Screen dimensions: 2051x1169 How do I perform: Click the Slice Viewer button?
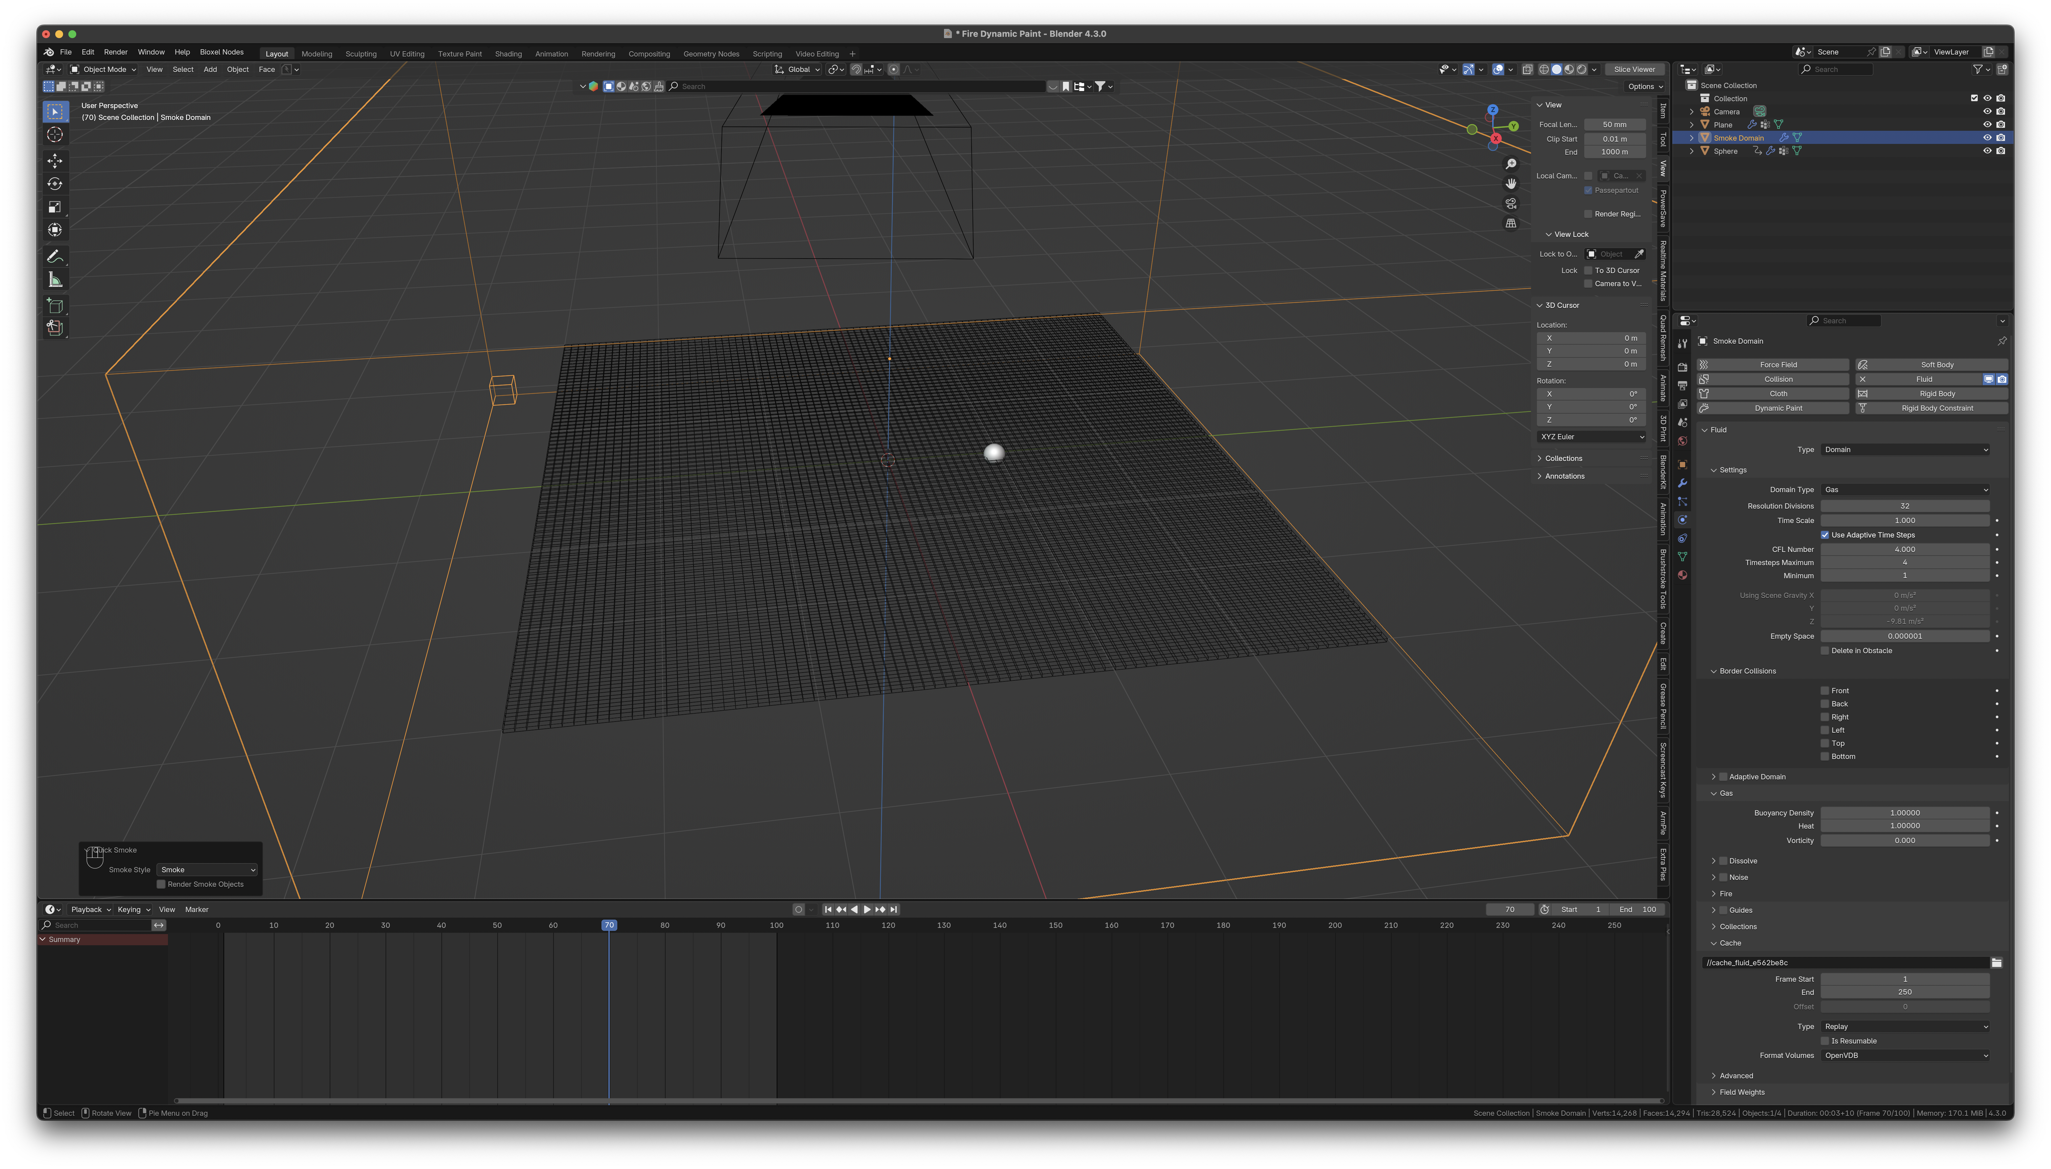[1634, 70]
